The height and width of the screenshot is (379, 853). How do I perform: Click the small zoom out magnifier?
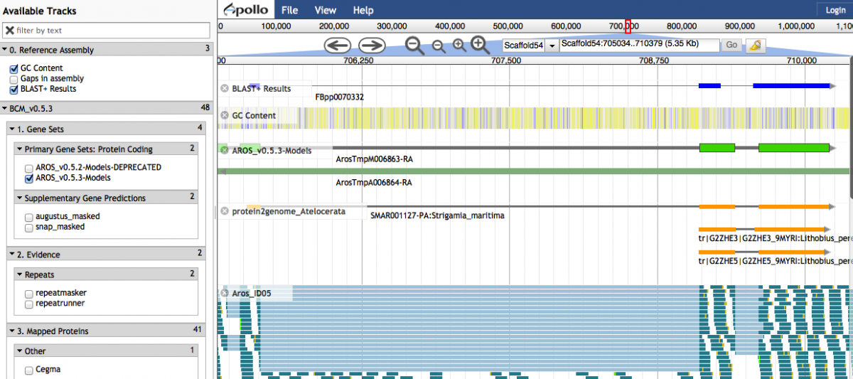point(439,46)
